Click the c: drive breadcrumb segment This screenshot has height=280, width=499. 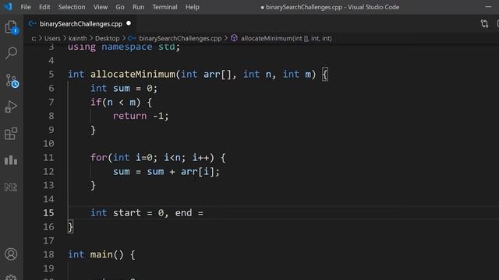[34, 38]
